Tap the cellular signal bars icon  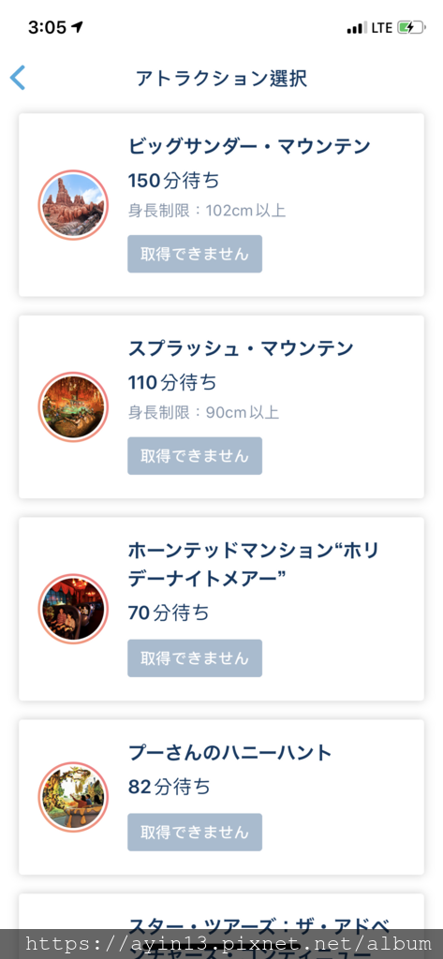[356, 28]
